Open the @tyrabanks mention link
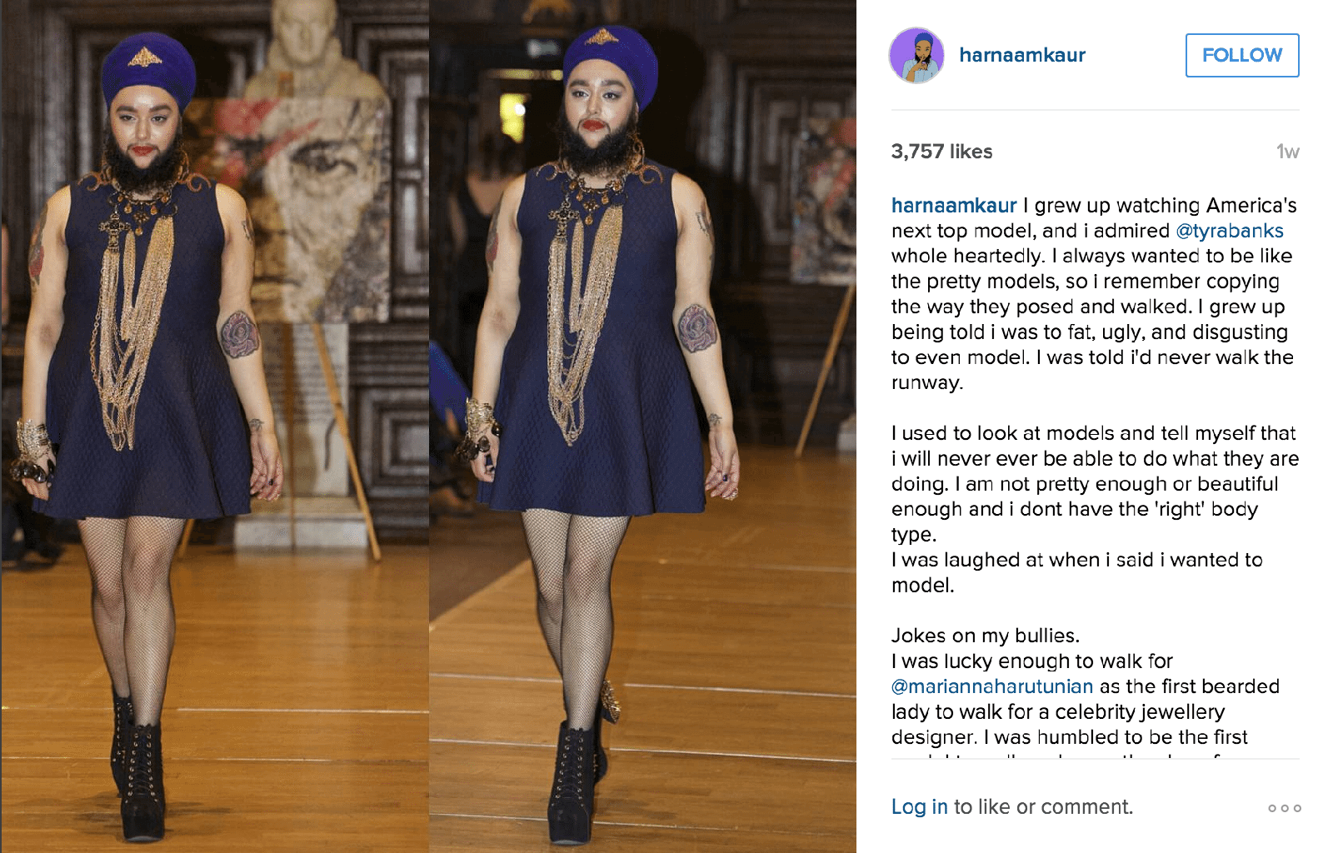Screen dimensions: 1333x853 click(x=1230, y=231)
